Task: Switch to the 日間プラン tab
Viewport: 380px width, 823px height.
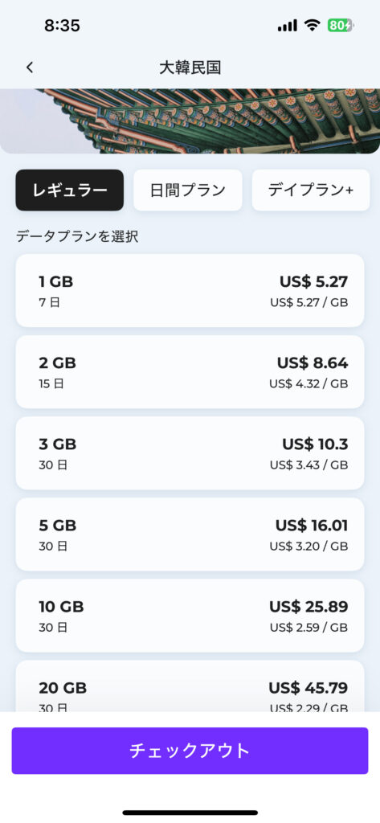Action: point(188,190)
